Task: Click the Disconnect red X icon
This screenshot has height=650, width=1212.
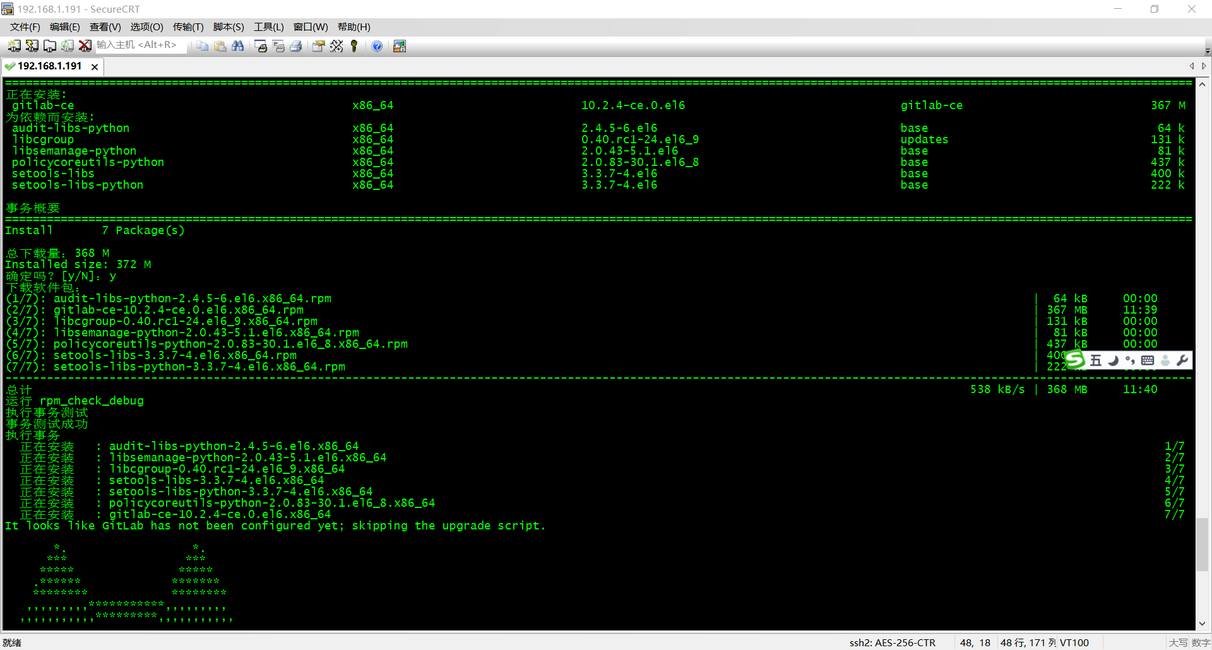Action: tap(85, 45)
